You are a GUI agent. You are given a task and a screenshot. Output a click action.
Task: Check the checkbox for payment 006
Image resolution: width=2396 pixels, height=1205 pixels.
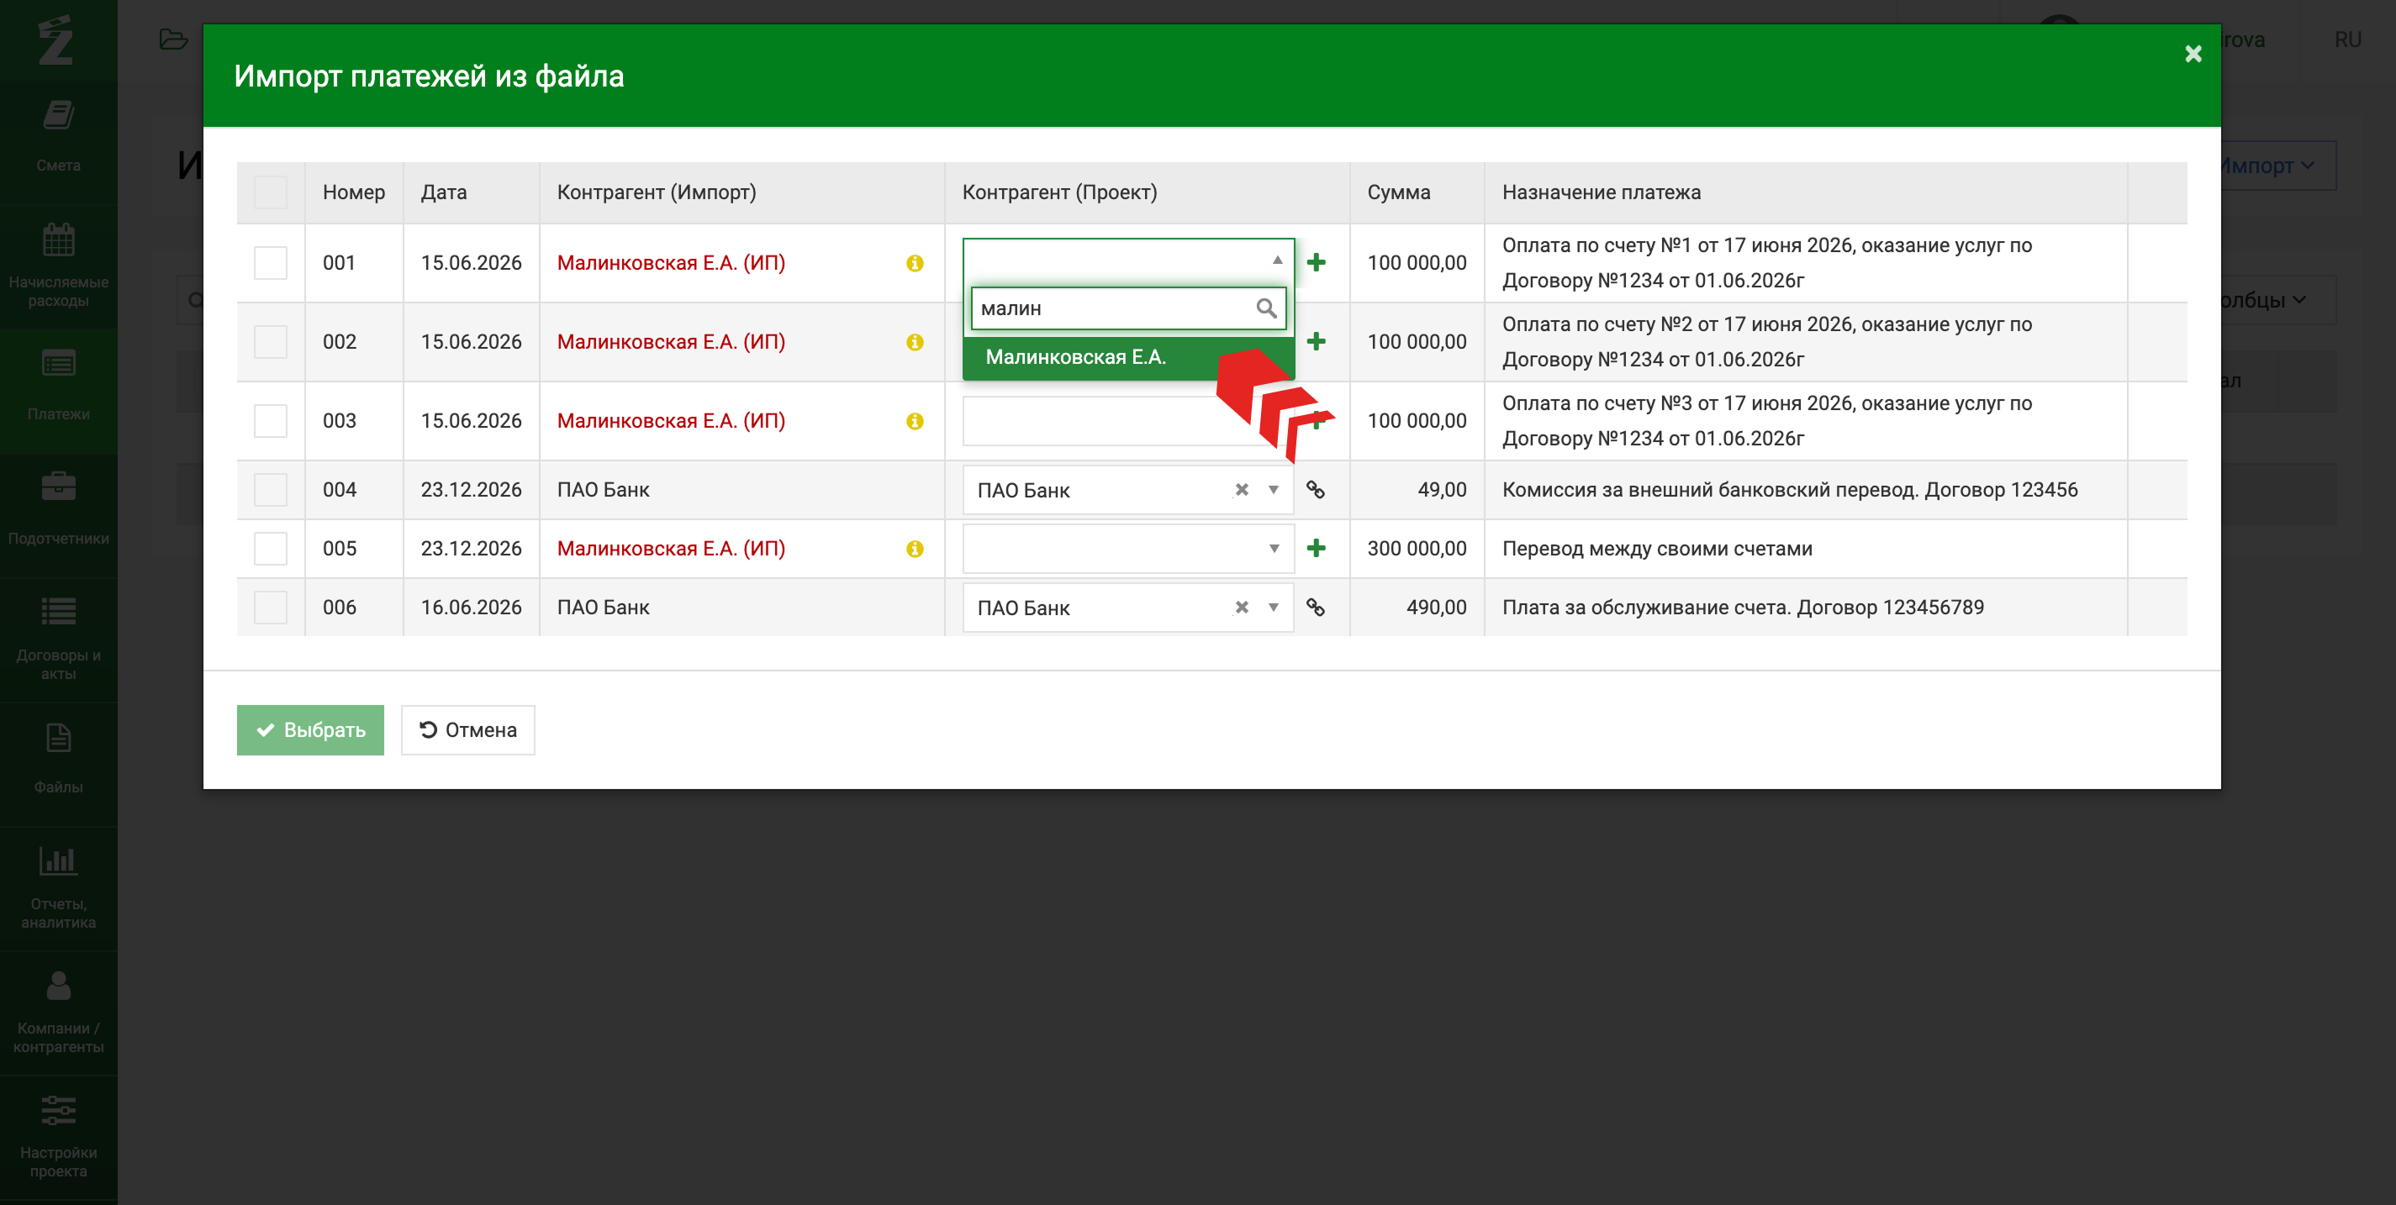tap(271, 608)
